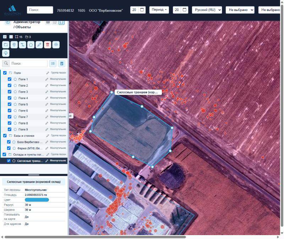Image resolution: width=284 pixels, height=239 pixels.
Task: Select the Поле 3 tree row
Action: [34, 92]
